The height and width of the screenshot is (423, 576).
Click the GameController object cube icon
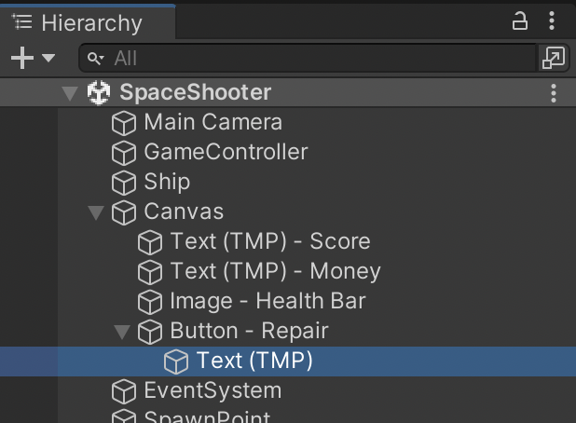click(124, 153)
